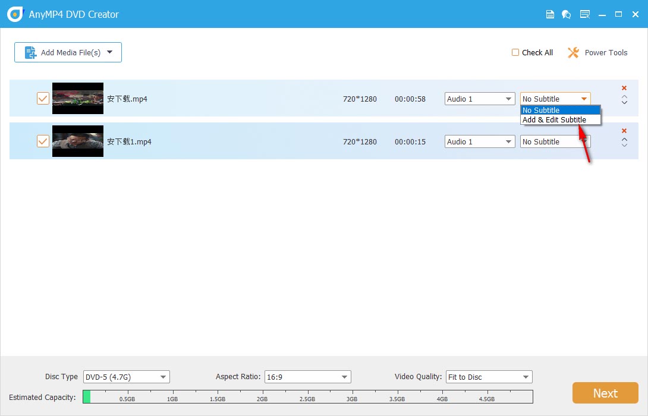
Task: Click the 00:00:15 duration value
Action: click(x=410, y=141)
